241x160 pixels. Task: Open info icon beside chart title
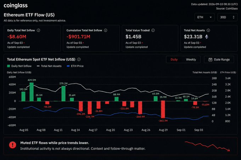point(79,59)
